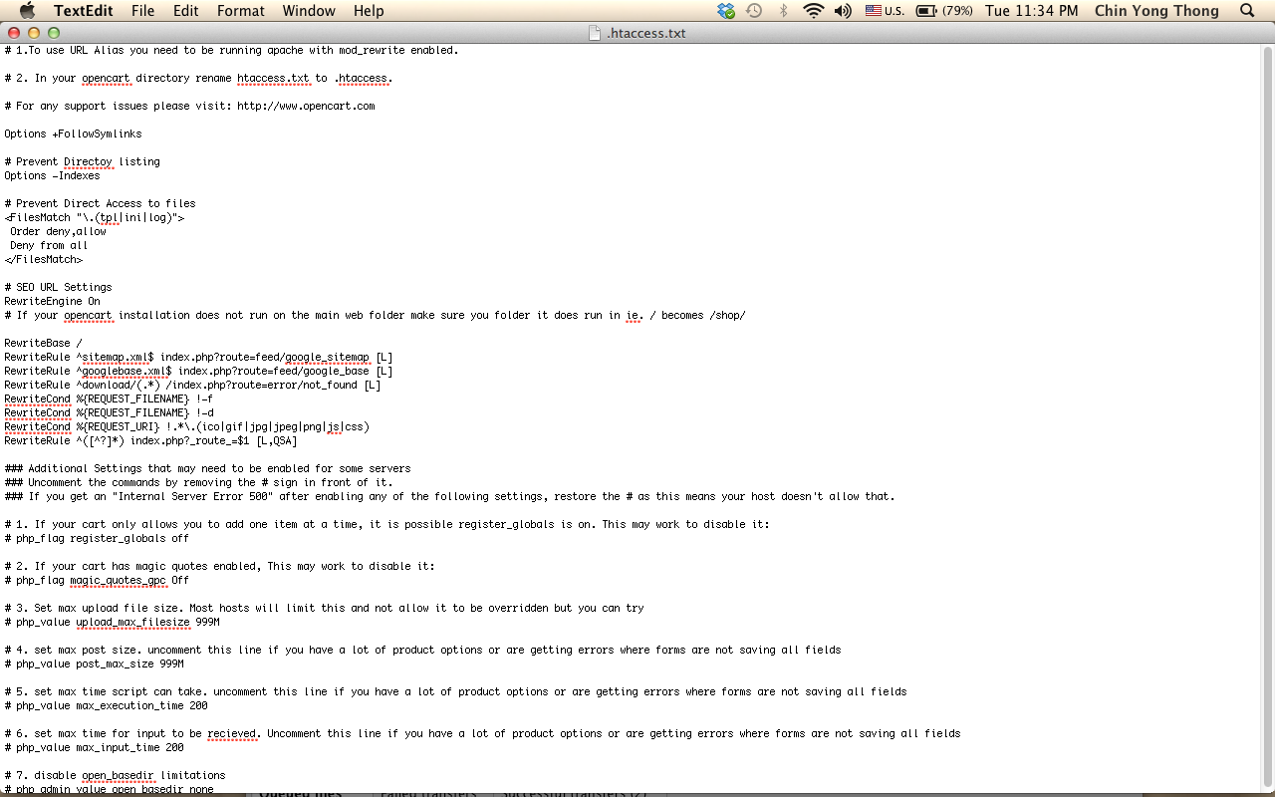
Task: Click the 'RewriteCond %{REQUEST_FILENAME} !-d' line
Action: point(109,412)
